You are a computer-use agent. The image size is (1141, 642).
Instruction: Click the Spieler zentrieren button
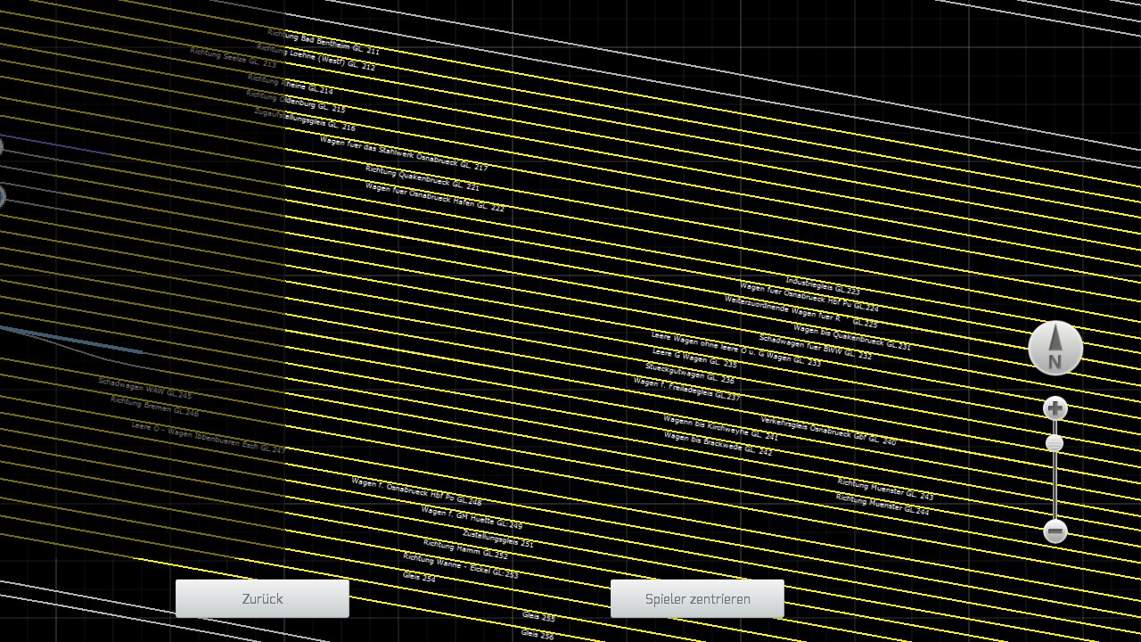point(697,598)
